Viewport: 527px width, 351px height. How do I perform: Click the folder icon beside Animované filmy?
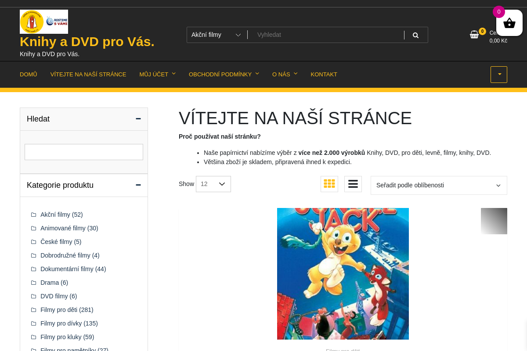33,228
